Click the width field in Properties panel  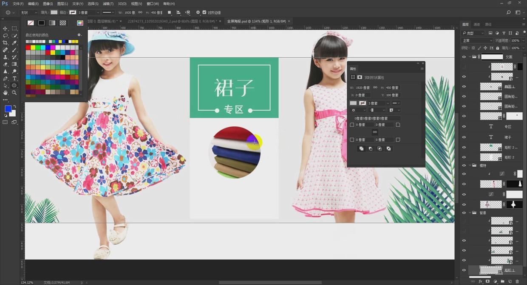[x=363, y=88]
